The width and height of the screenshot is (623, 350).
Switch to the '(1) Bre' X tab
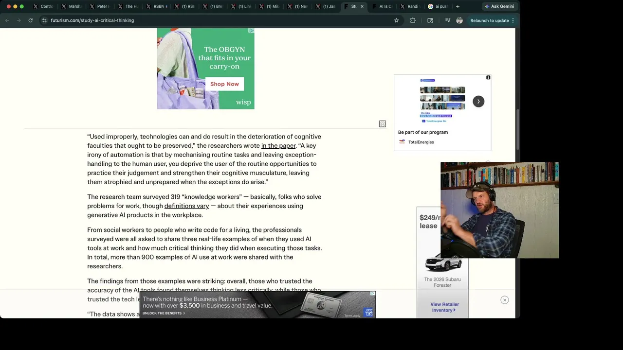pos(212,6)
